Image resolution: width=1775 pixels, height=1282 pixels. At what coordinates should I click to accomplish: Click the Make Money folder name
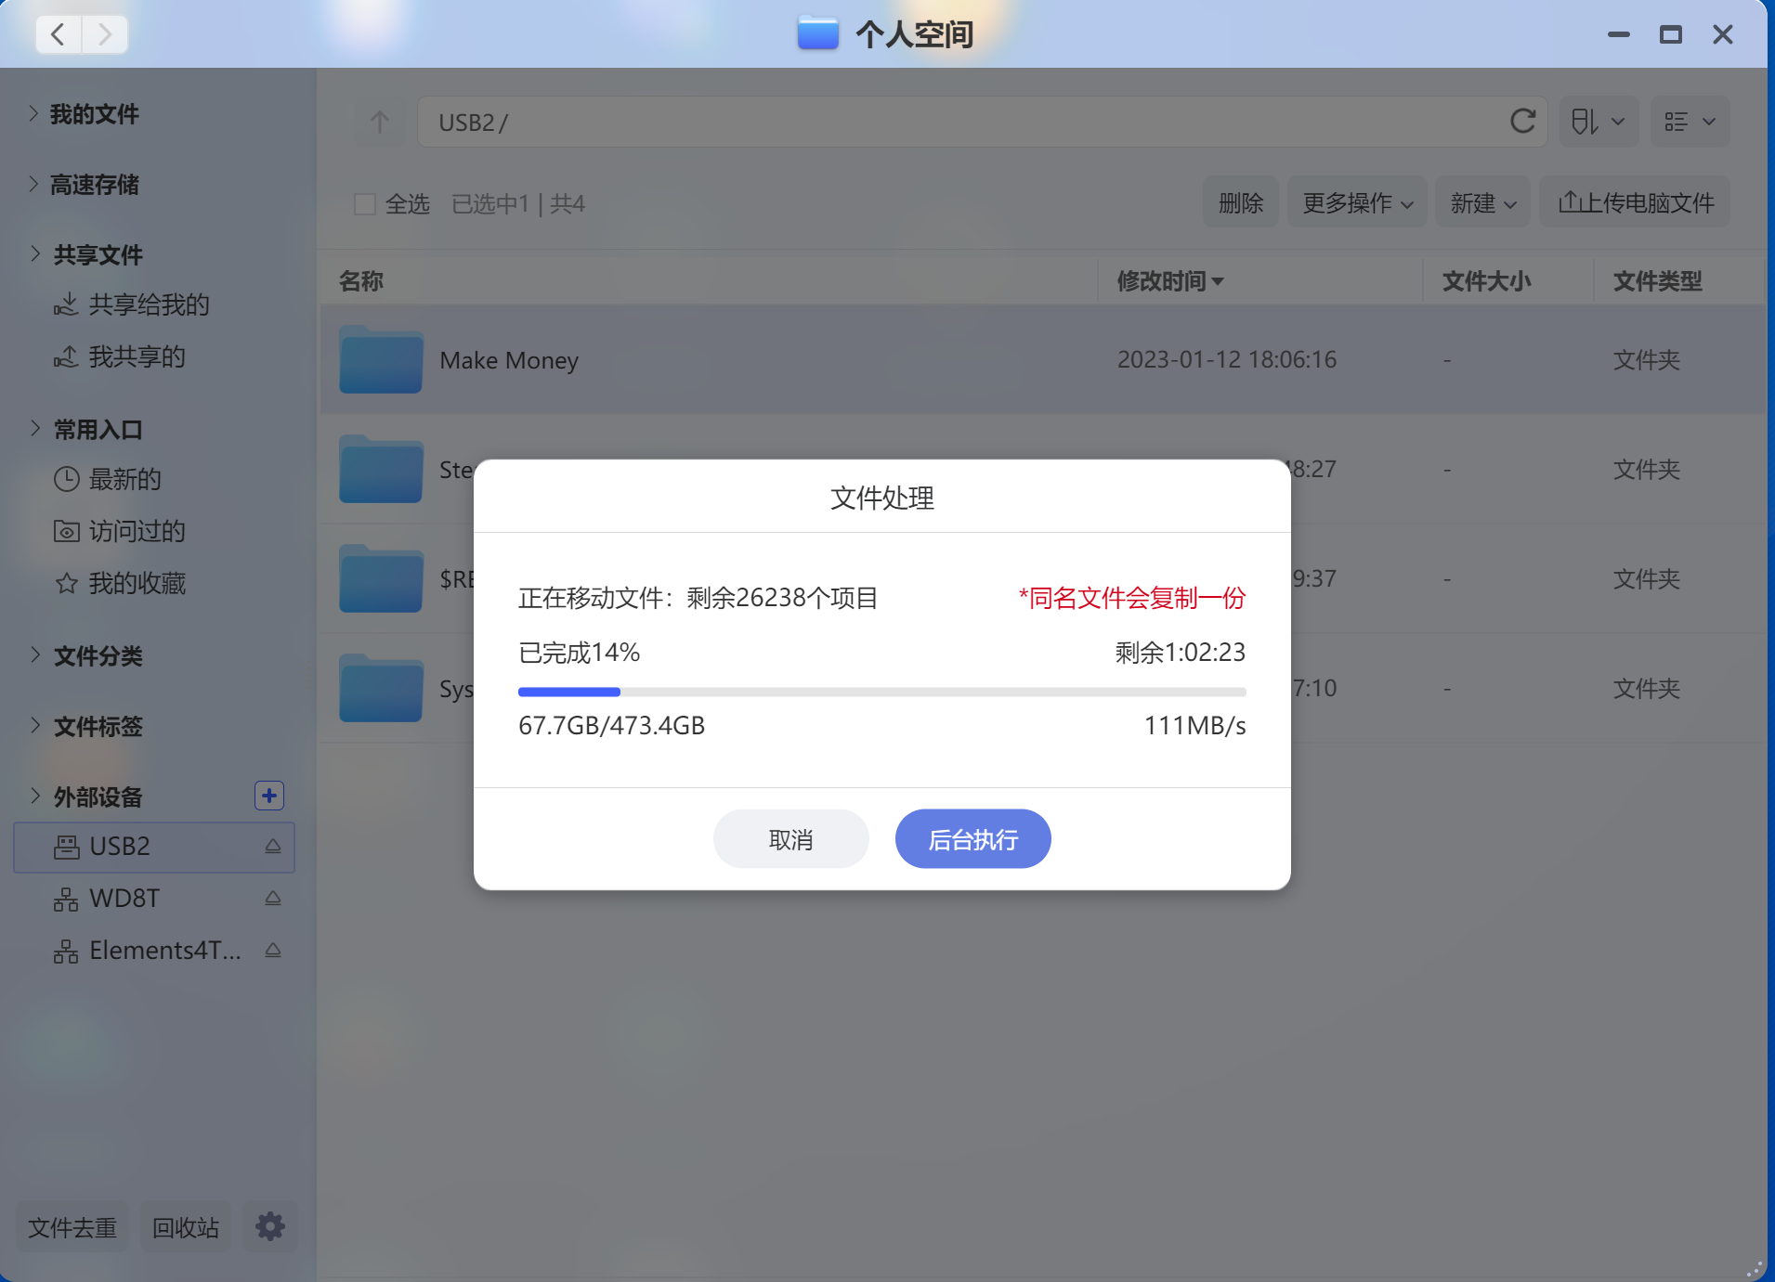(x=509, y=360)
